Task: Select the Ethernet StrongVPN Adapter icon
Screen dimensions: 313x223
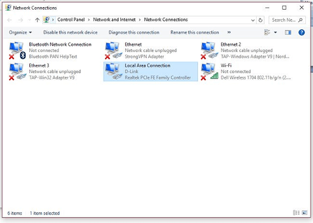Action: (113, 50)
